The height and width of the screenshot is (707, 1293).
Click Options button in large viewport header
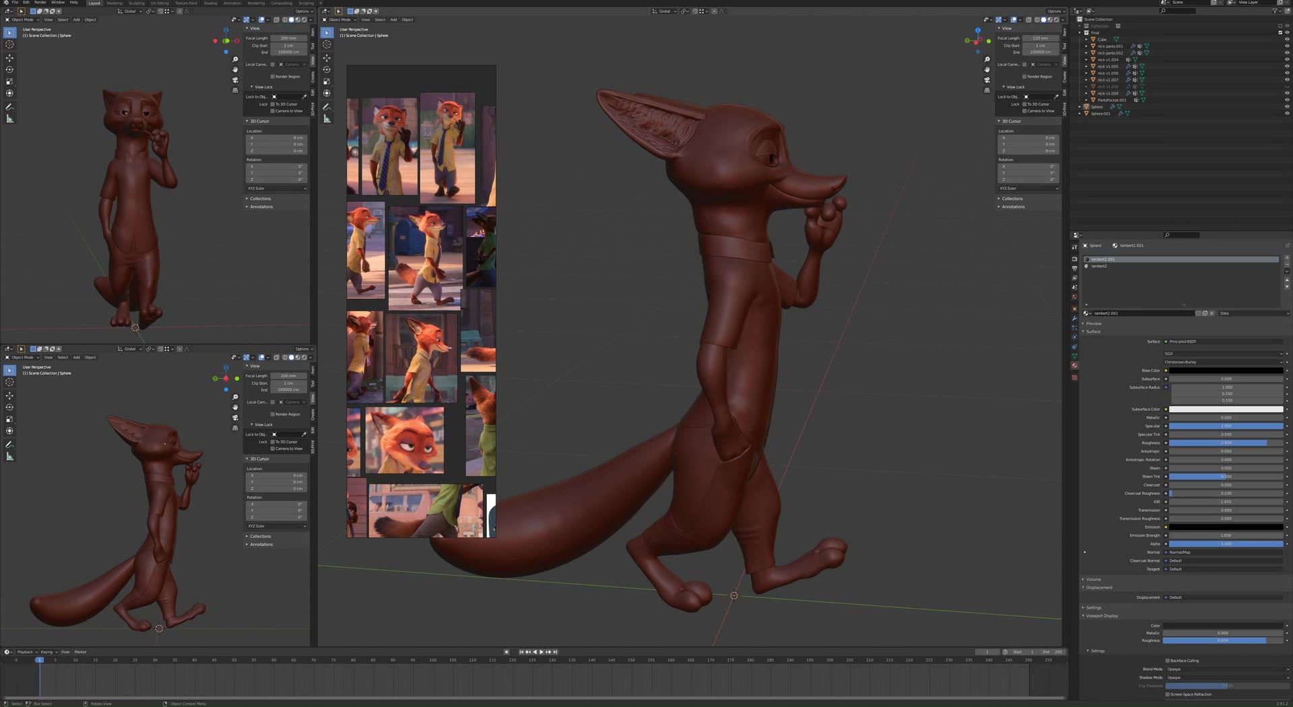pyautogui.click(x=1056, y=11)
